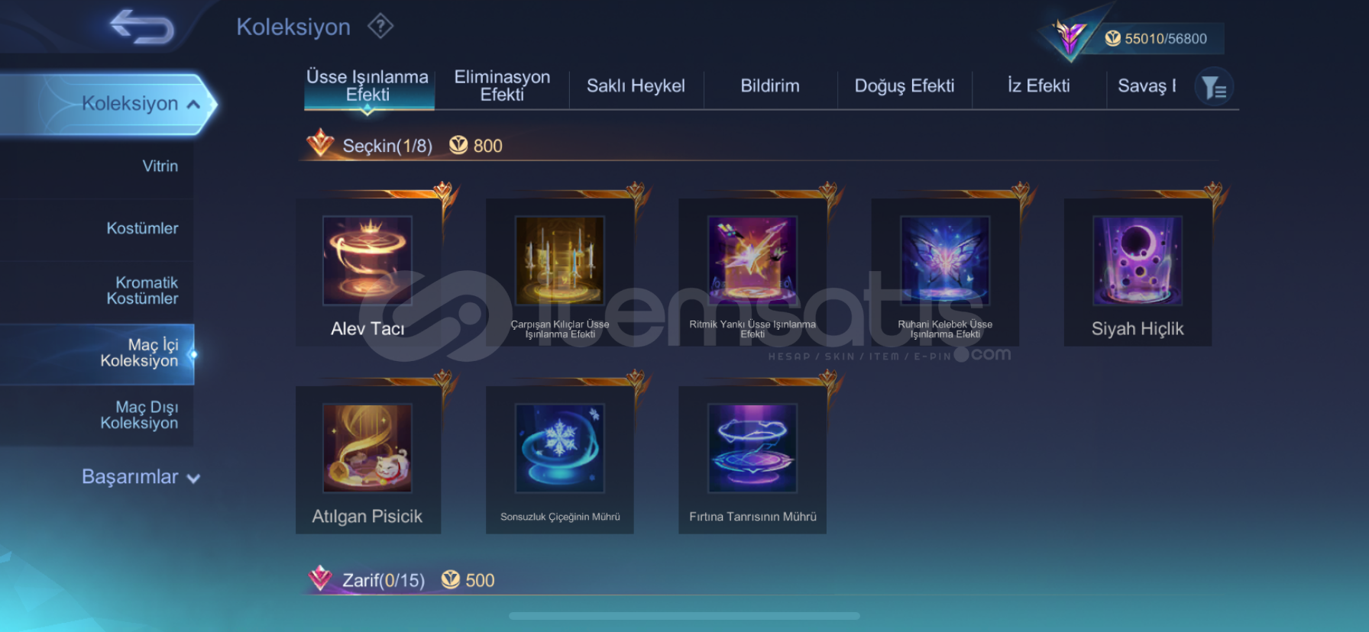Open Maç Dışı Koleksiyon section

point(139,415)
